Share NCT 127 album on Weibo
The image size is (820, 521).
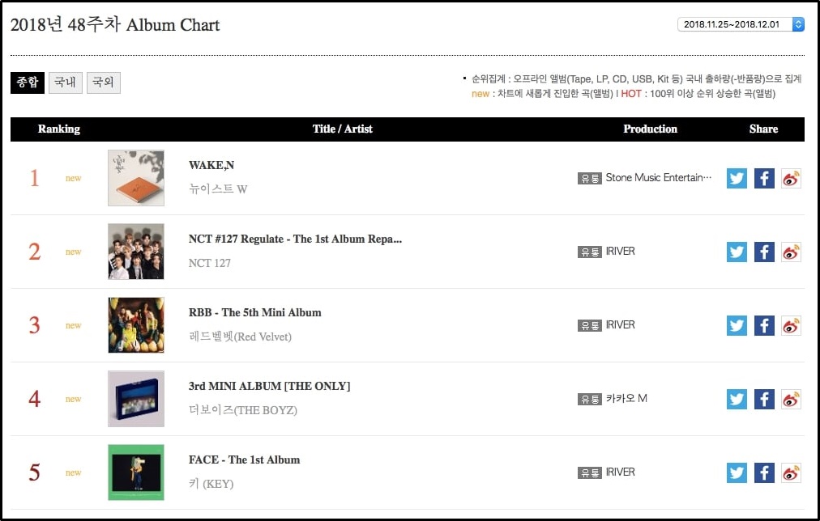(x=791, y=252)
